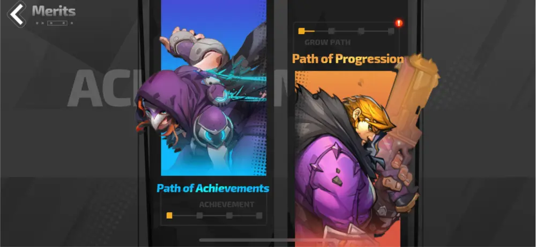Select the last Grow Path progress node

[391, 31]
